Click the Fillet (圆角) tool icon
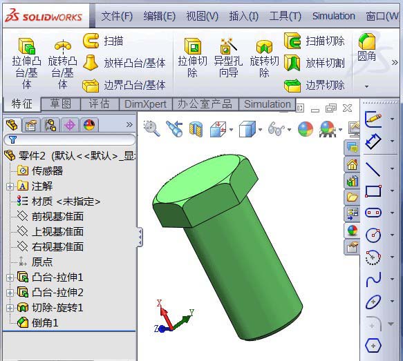 coord(367,41)
